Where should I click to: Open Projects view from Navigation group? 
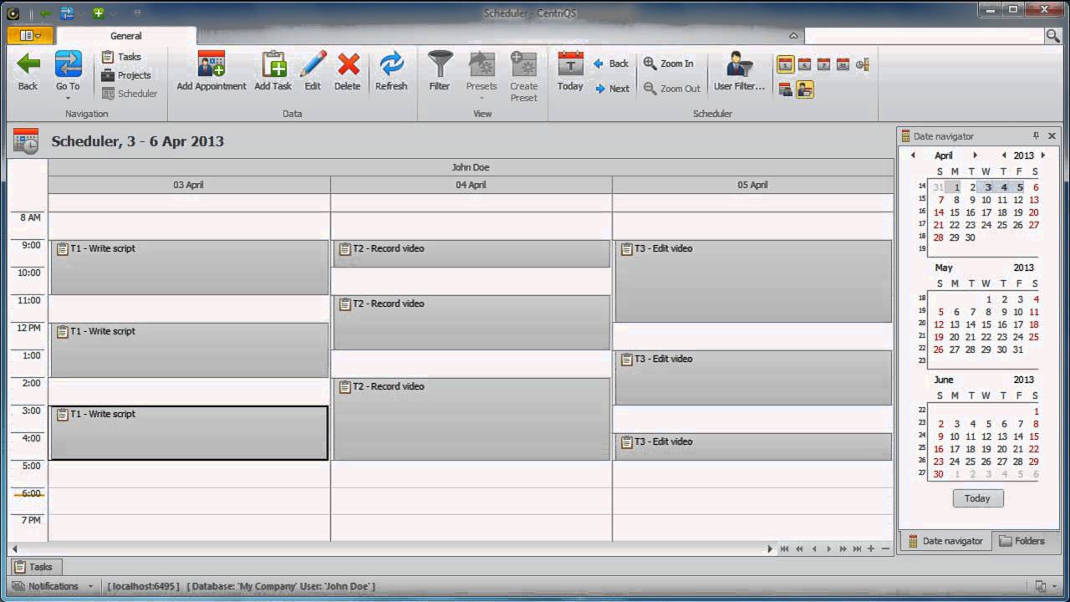pyautogui.click(x=126, y=75)
